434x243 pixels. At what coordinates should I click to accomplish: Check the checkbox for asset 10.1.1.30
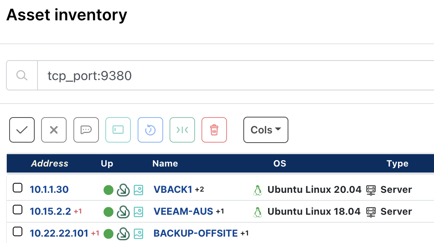click(x=18, y=187)
